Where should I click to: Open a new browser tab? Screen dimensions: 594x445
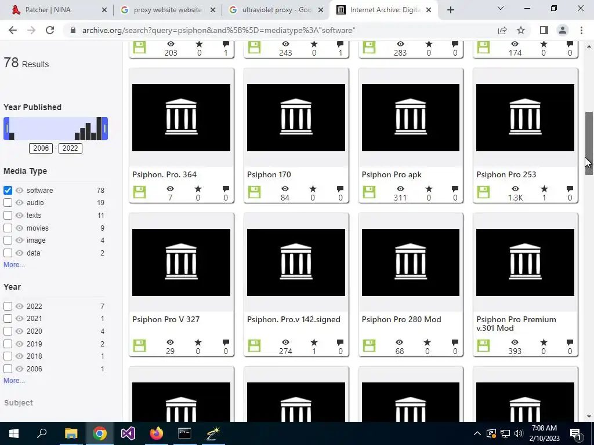pos(450,10)
